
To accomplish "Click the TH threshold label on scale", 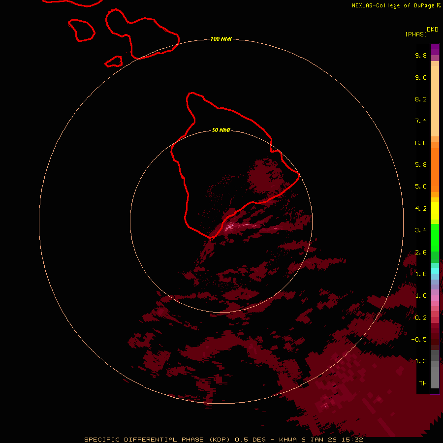I will pos(423,383).
